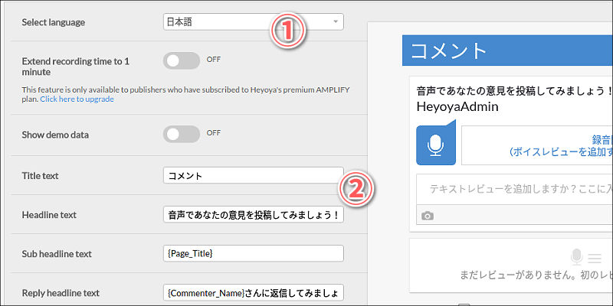Click the まだレビューがありません message

tap(536, 275)
